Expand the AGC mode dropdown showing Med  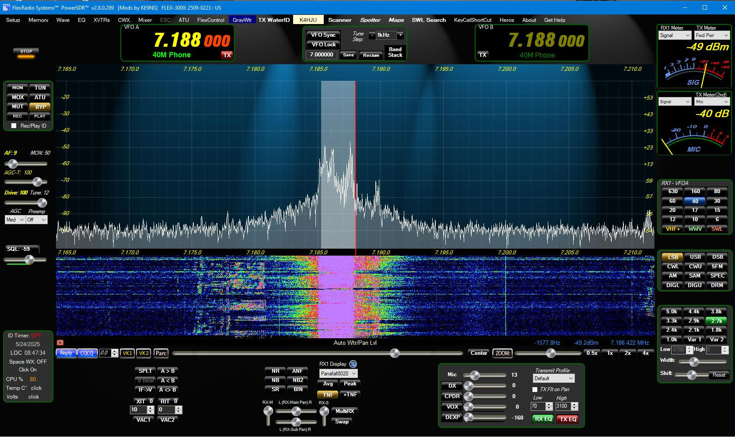pos(15,220)
